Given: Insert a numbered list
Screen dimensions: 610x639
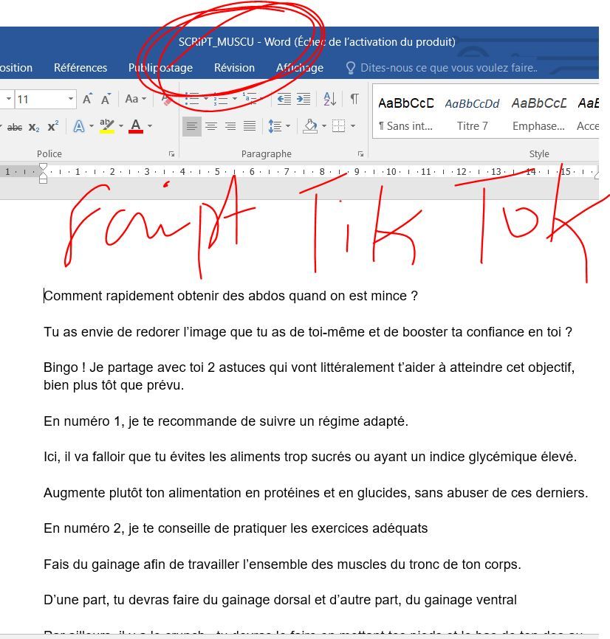Looking at the screenshot, I should (x=221, y=99).
